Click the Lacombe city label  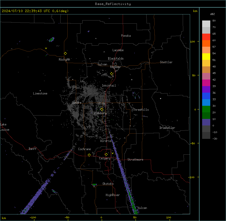click(118, 50)
